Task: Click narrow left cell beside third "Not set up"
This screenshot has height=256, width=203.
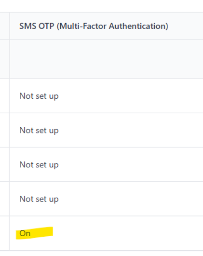Action: [4, 164]
